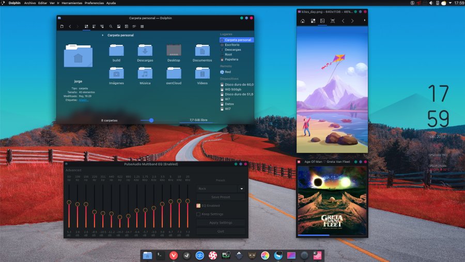This screenshot has width=465, height=262.
Task: Switch Dolphin to compact view mode
Action: [94, 26]
